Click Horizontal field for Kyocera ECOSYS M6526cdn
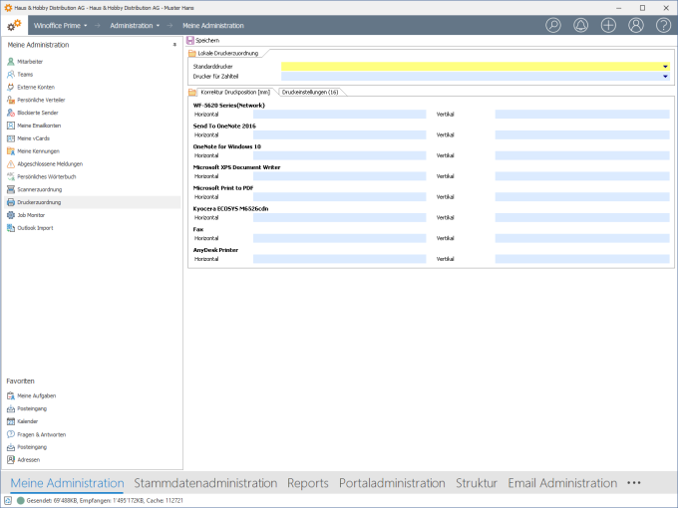Viewport: 678px width, 508px height. click(339, 218)
